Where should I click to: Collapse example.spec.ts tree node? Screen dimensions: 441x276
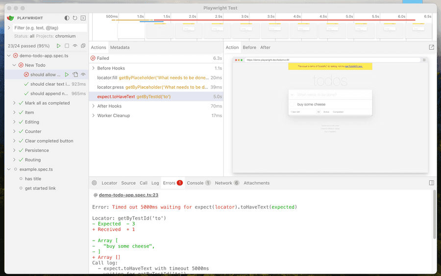coord(9,169)
